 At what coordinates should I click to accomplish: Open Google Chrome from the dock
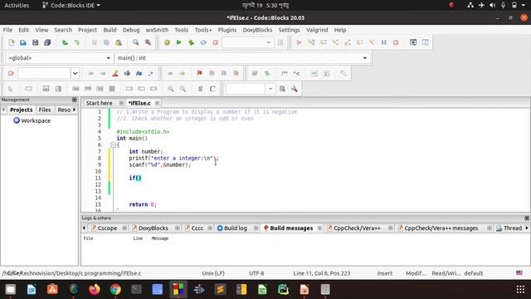115,289
